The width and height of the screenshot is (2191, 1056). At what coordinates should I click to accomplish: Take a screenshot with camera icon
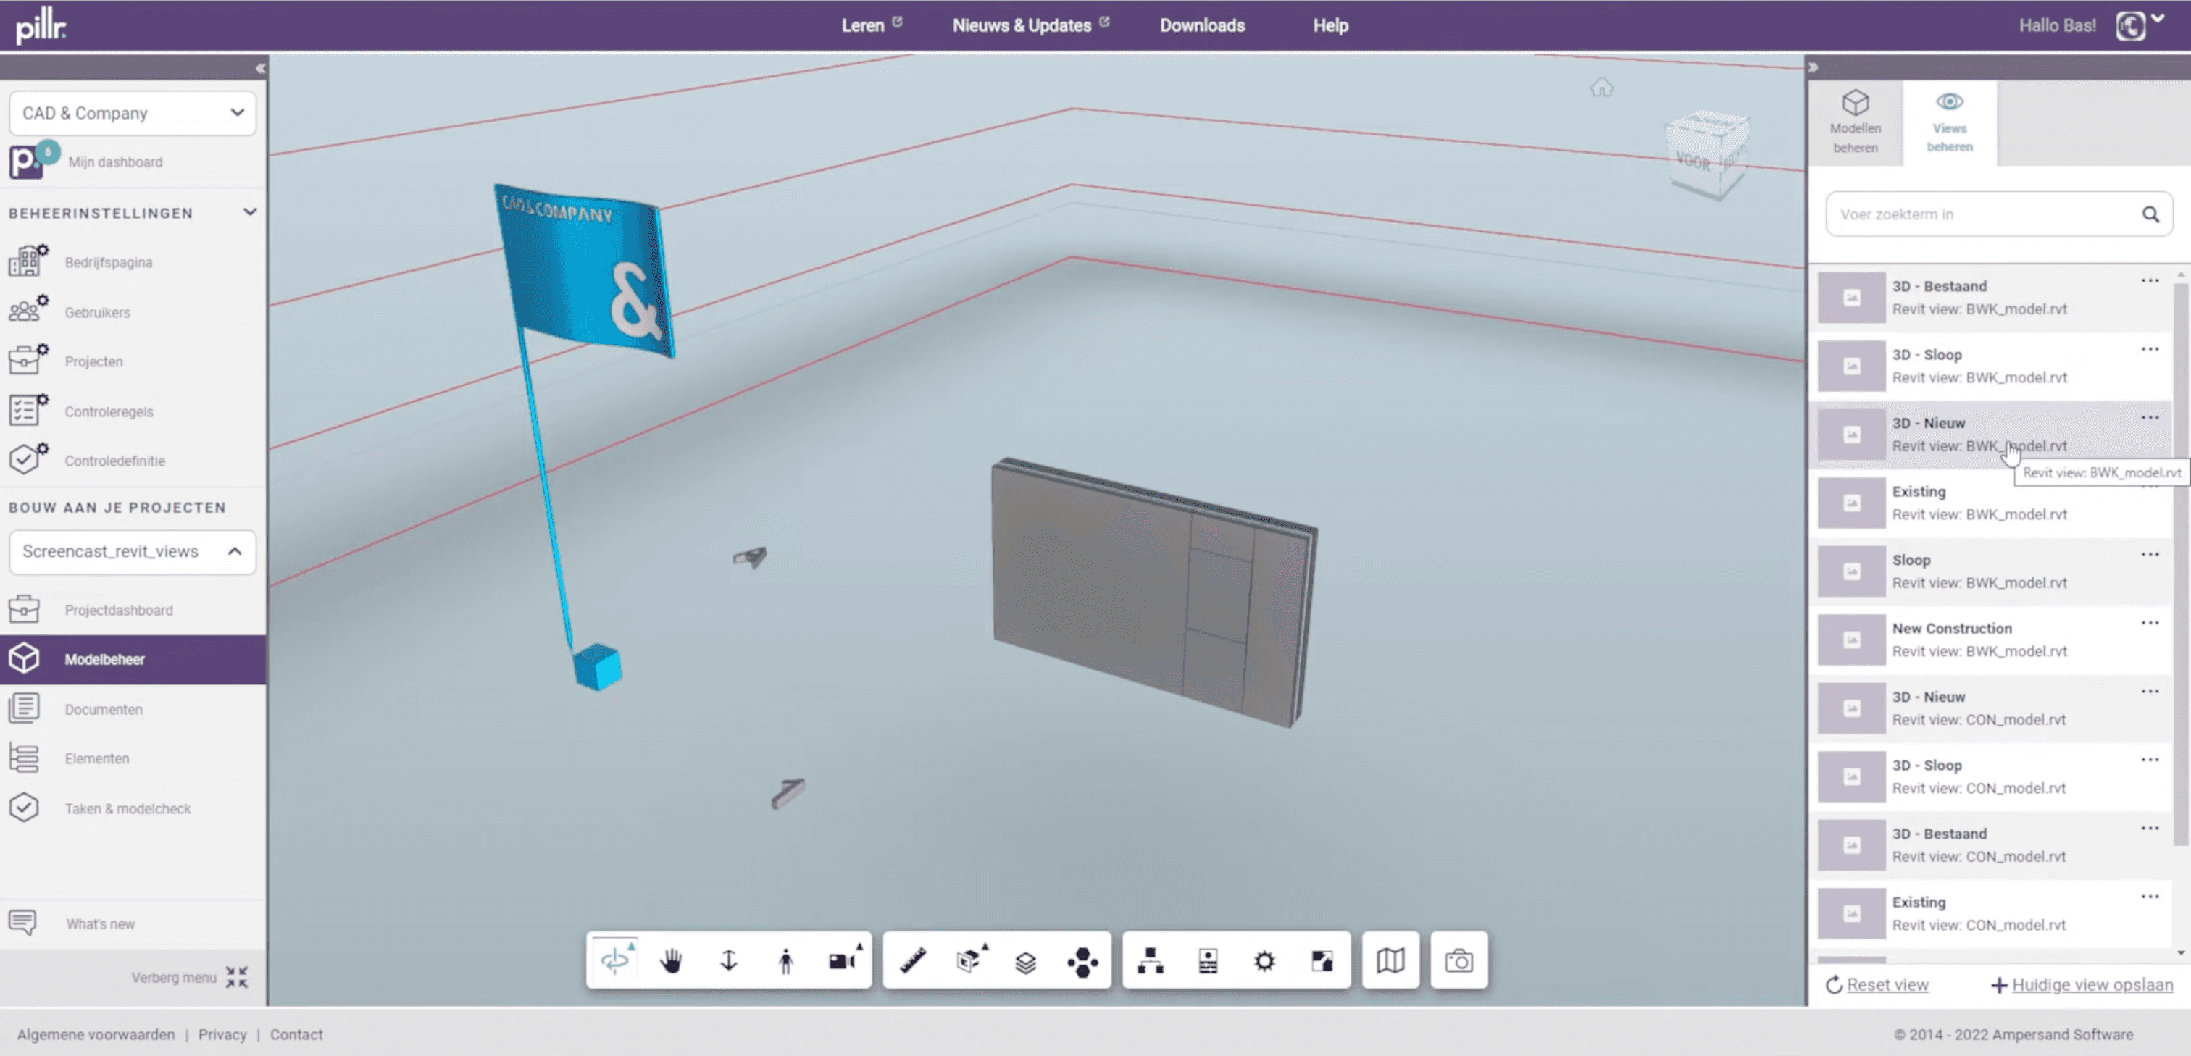coord(1458,961)
